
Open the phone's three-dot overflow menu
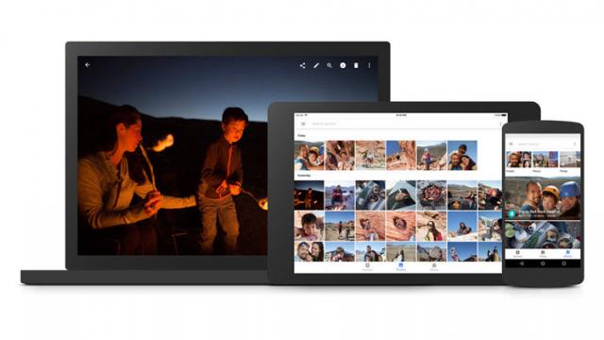coord(575,144)
